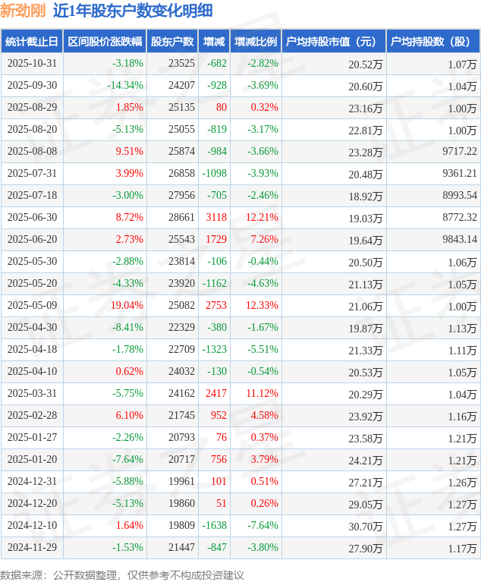The height and width of the screenshot is (582, 481).
Task: Click the 增减比例 column header
Action: pyautogui.click(x=256, y=42)
